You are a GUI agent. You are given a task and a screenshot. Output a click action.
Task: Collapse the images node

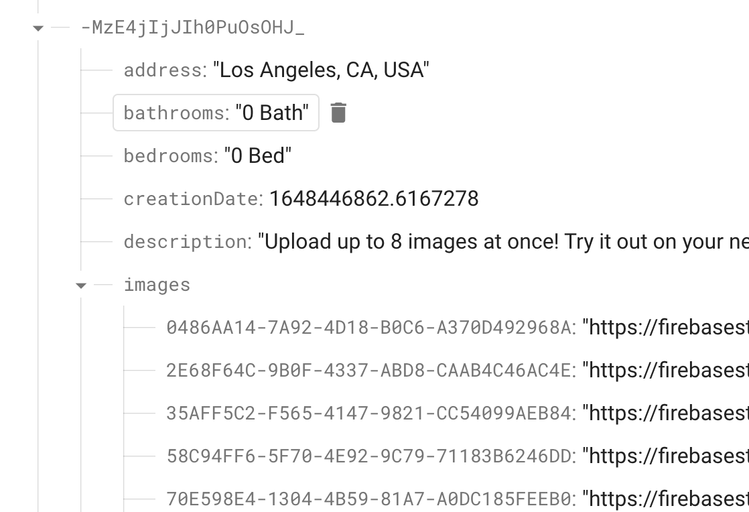click(81, 285)
